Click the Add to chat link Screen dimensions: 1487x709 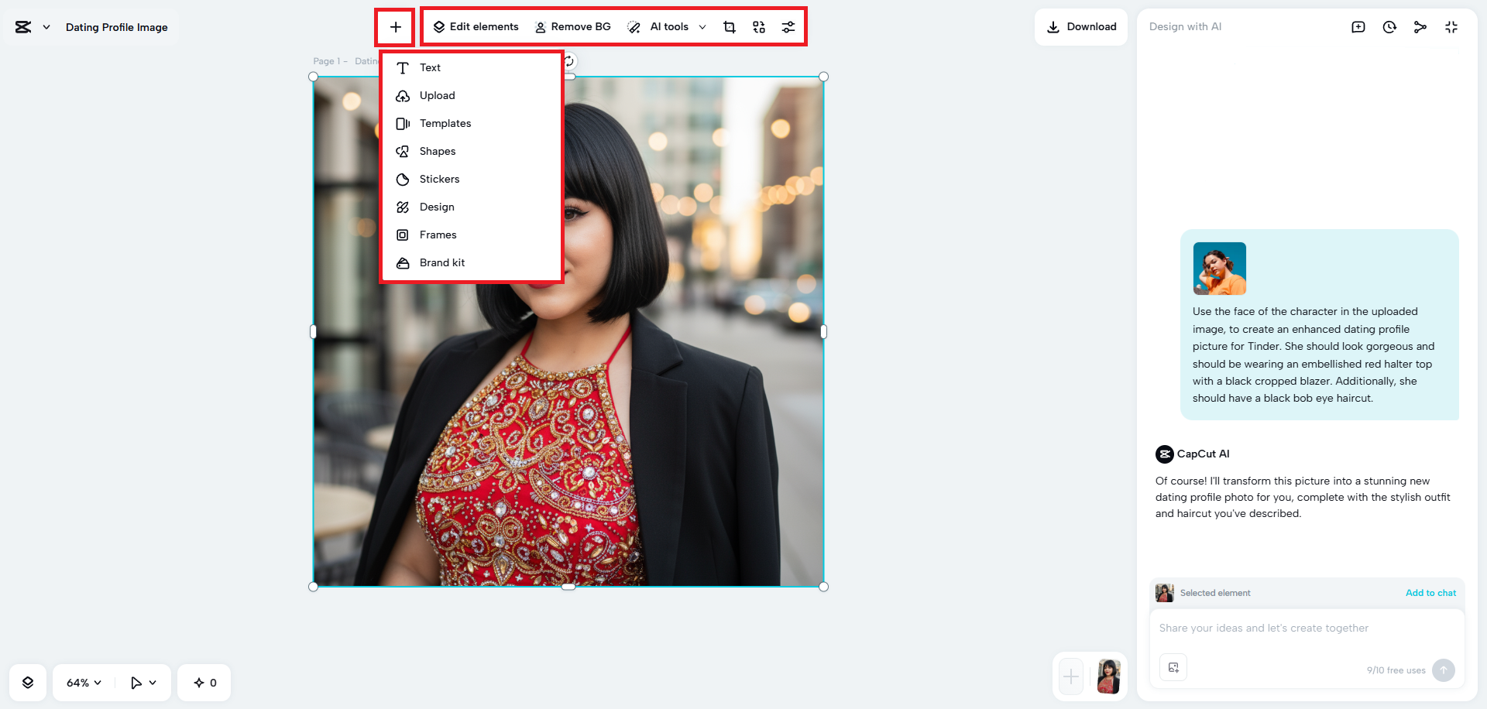(x=1430, y=593)
